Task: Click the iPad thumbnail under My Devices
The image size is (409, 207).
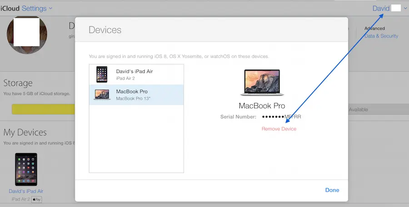Action: tap(26, 169)
